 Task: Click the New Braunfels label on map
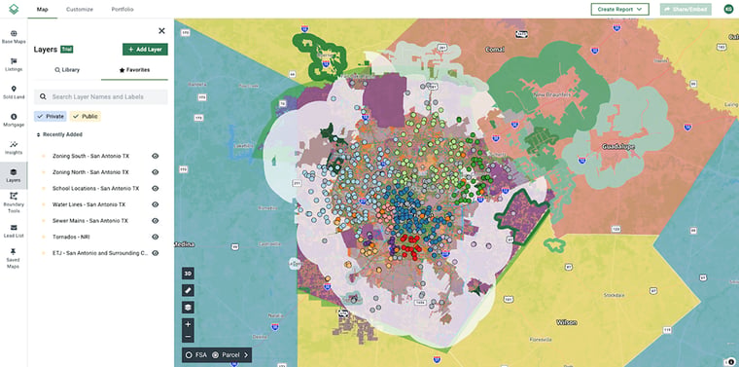click(552, 94)
